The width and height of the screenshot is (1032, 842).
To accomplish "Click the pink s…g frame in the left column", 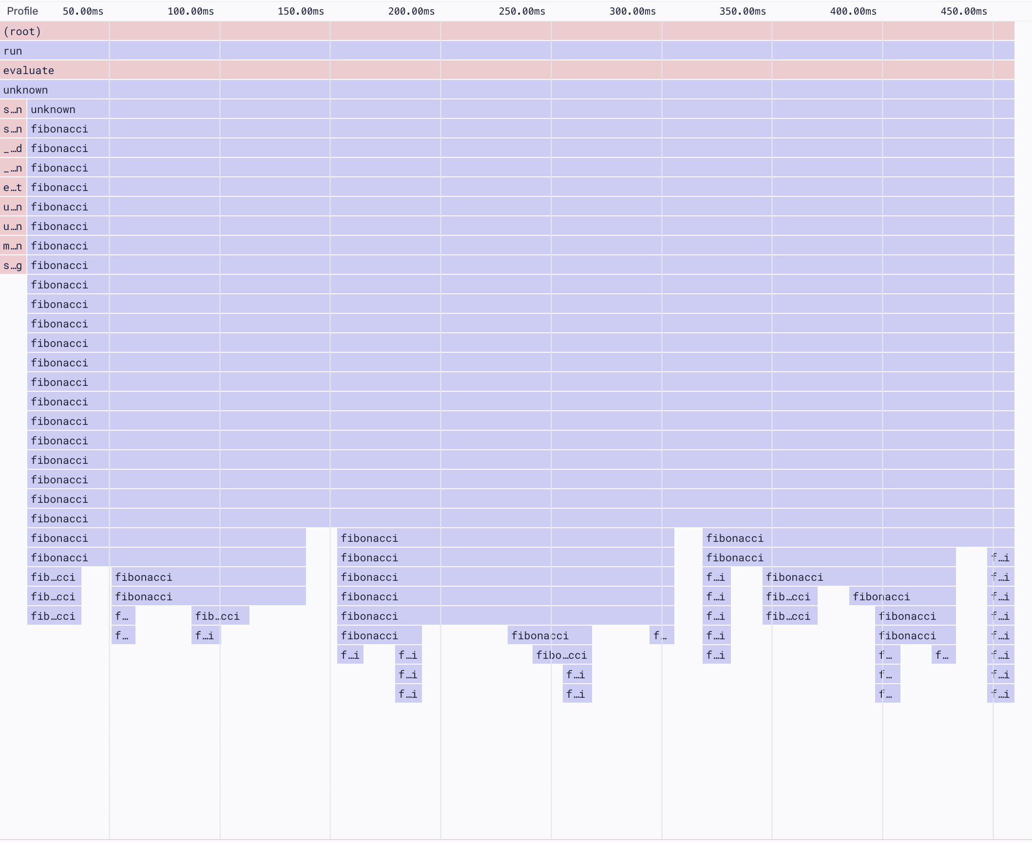I will (x=13, y=265).
